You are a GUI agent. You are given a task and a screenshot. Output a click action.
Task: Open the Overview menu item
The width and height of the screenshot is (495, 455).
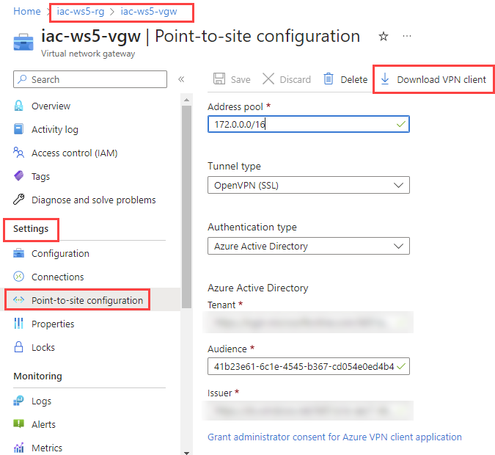(x=51, y=106)
